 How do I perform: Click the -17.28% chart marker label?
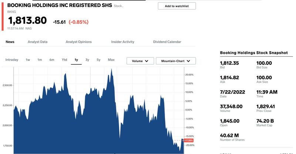(189, 140)
